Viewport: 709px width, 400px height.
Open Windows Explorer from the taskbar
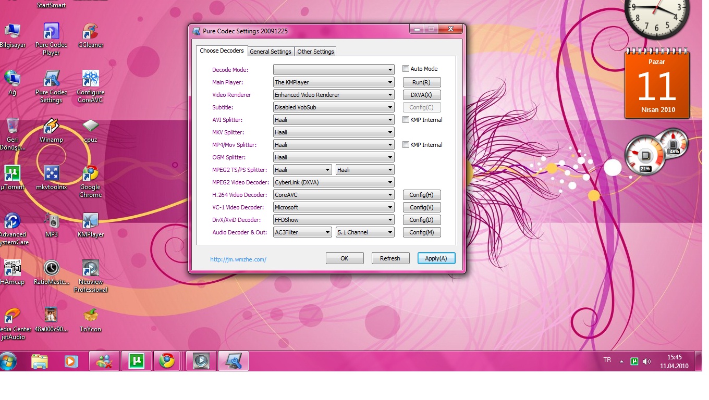(40, 361)
